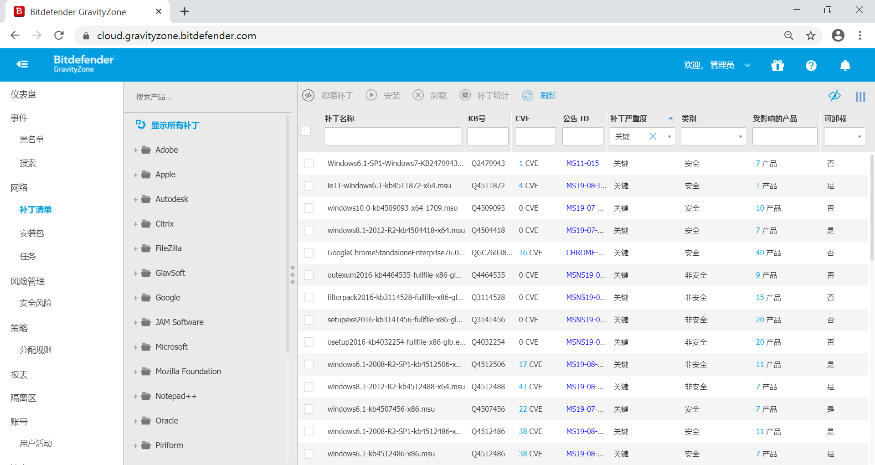Screen dimensions: 875x465
Task: Expand the Citrix tree node
Action: (x=135, y=224)
